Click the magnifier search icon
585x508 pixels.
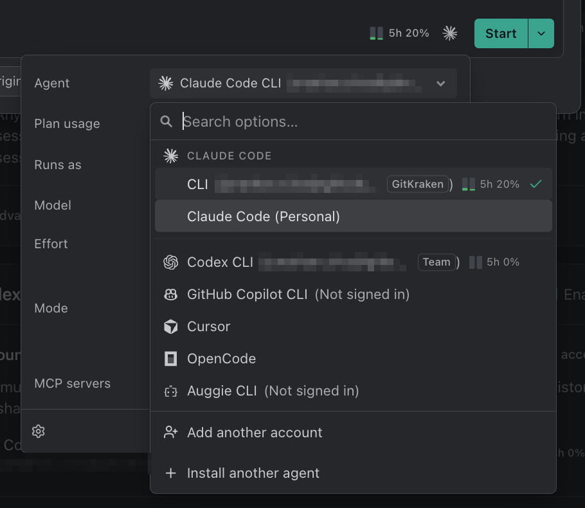tap(166, 122)
